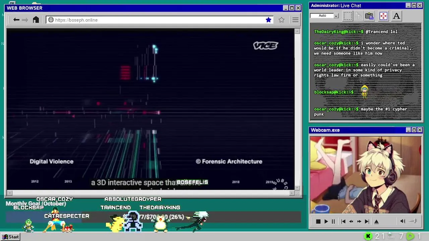Screen dimensions: 429x241
Task: Click the browser horizontal scrollbar right arrow
Action: tap(292, 193)
